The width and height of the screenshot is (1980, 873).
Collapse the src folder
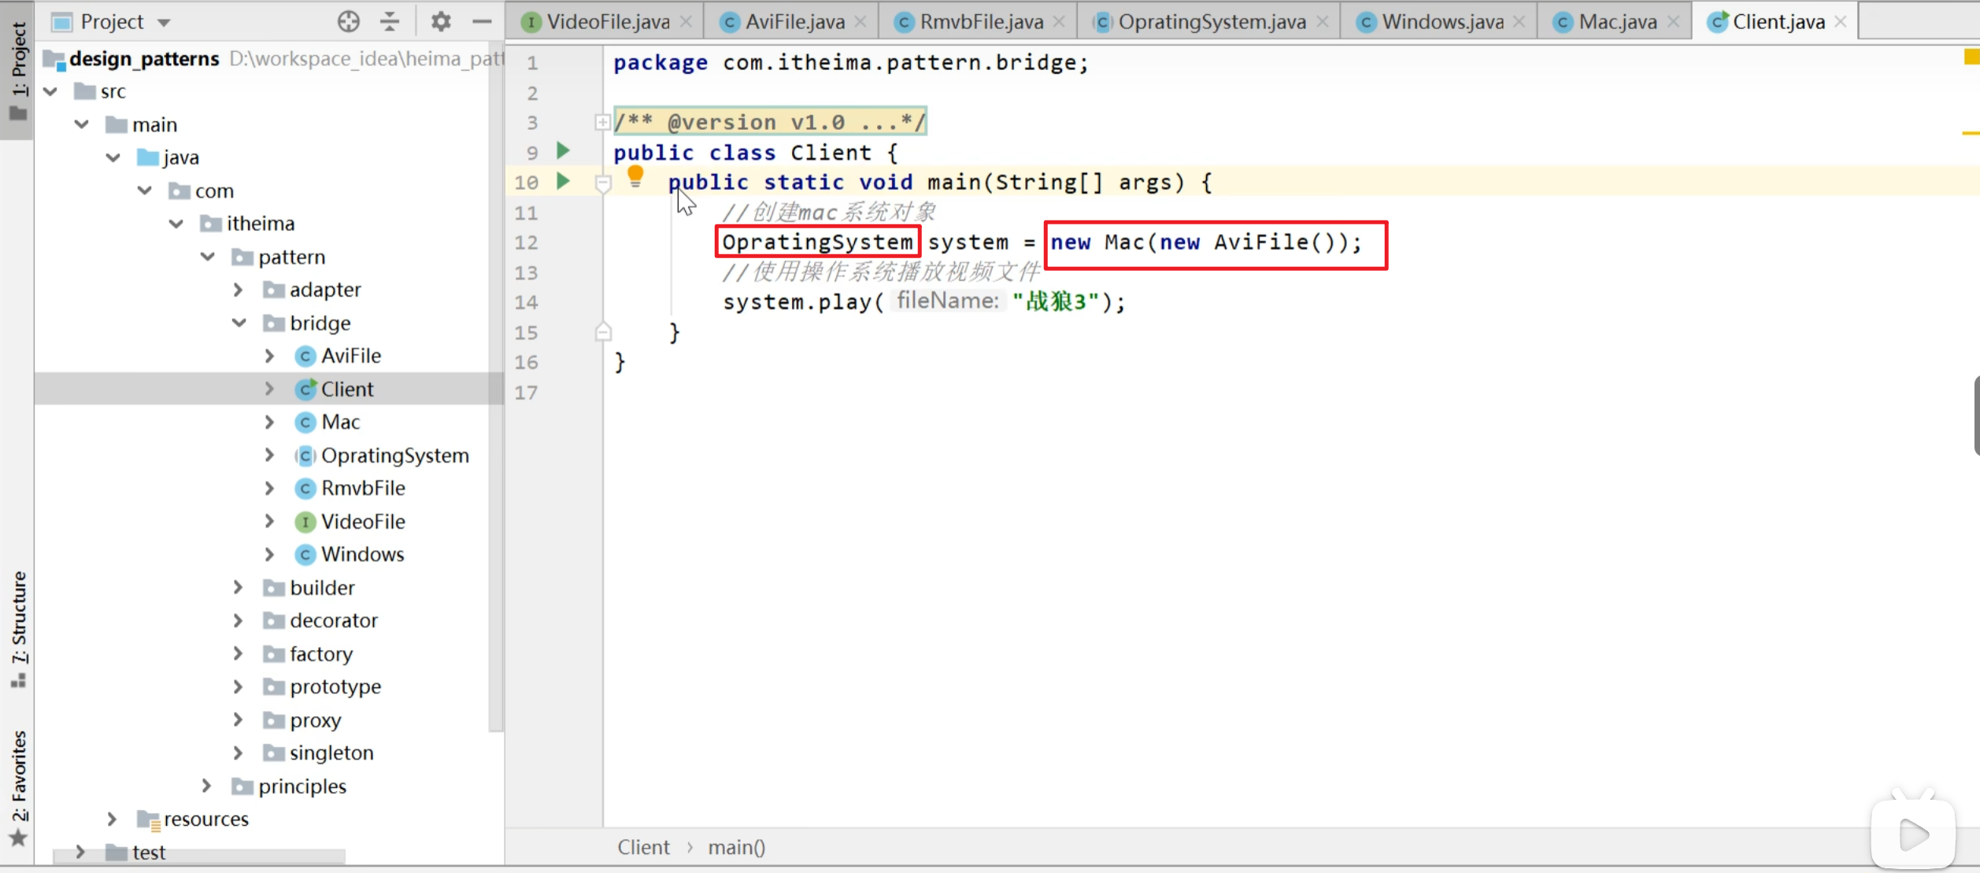(50, 91)
